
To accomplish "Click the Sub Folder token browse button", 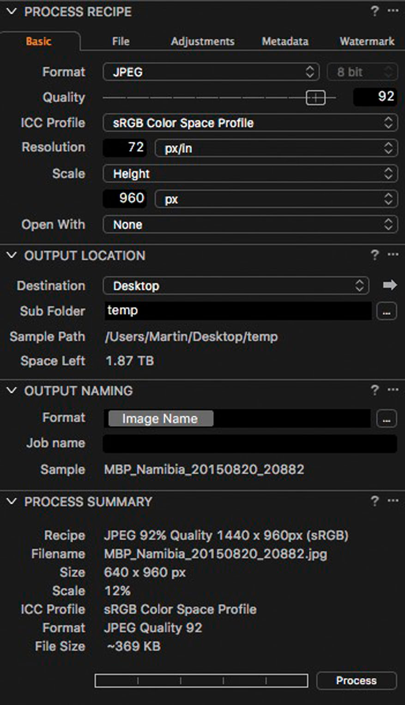I will pos(387,312).
